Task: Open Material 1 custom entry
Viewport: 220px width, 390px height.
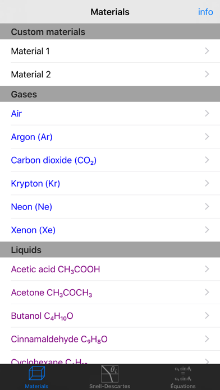Action: click(110, 51)
